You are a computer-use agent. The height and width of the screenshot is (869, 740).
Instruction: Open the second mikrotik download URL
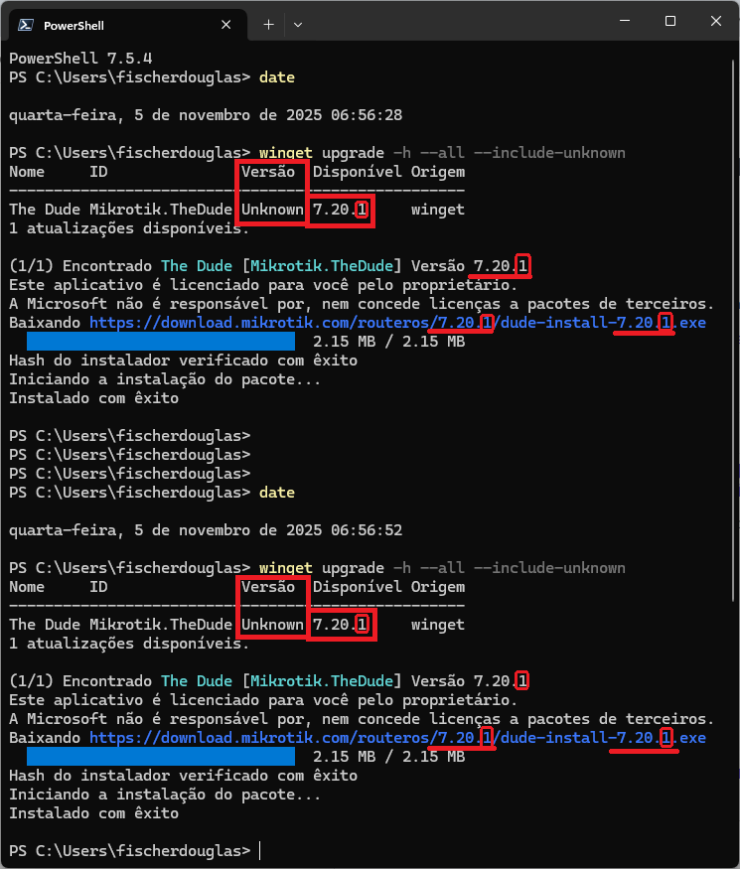tap(397, 738)
